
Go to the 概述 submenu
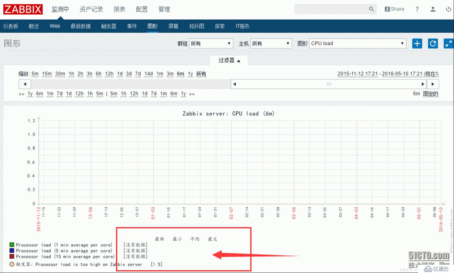point(34,26)
